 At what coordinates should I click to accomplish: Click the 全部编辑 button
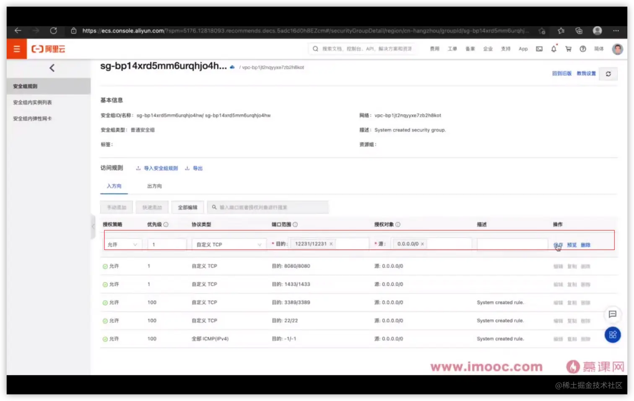click(187, 207)
